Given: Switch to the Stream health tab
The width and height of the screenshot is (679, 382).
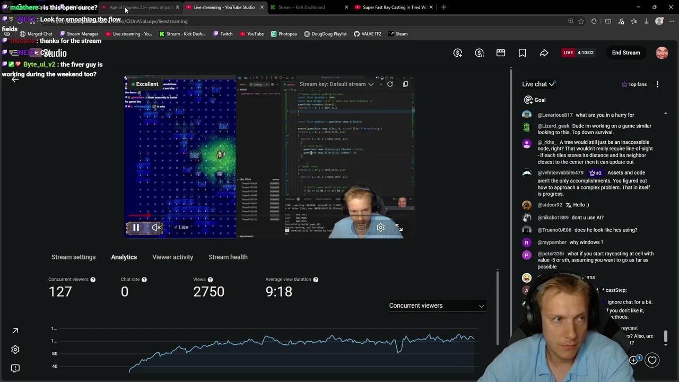Looking at the screenshot, I should (228, 257).
